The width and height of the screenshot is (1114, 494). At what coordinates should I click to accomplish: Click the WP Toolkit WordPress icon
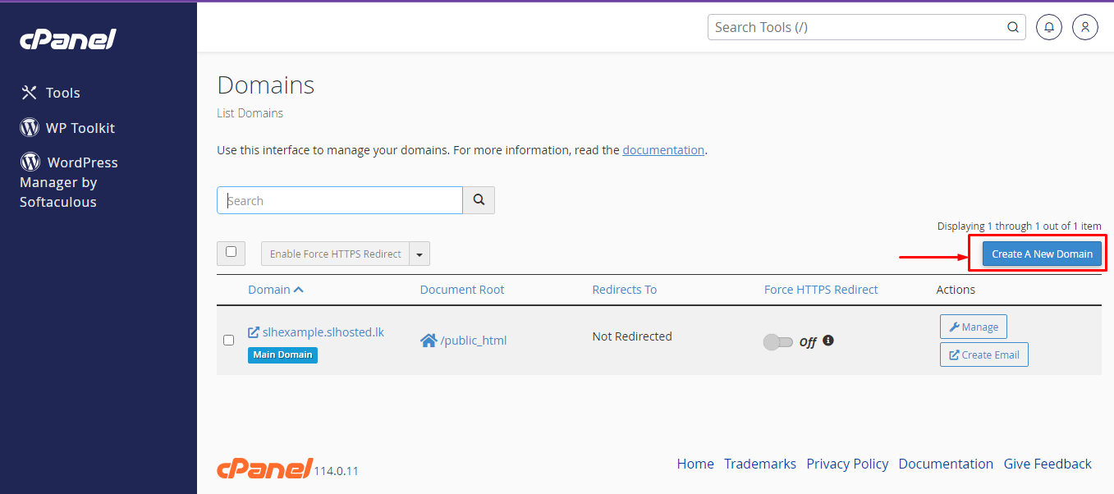point(30,128)
